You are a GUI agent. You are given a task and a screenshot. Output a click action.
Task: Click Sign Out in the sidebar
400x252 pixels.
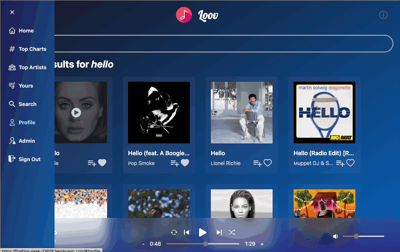(x=25, y=159)
